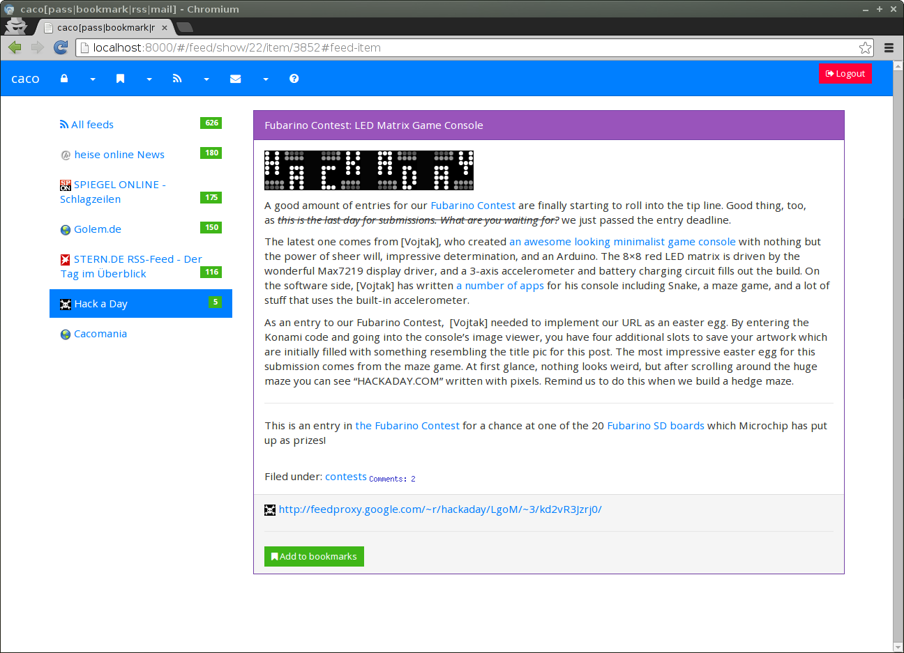Open the mail envelope icon in navbar
Screen dimensions: 904x653
coord(236,79)
